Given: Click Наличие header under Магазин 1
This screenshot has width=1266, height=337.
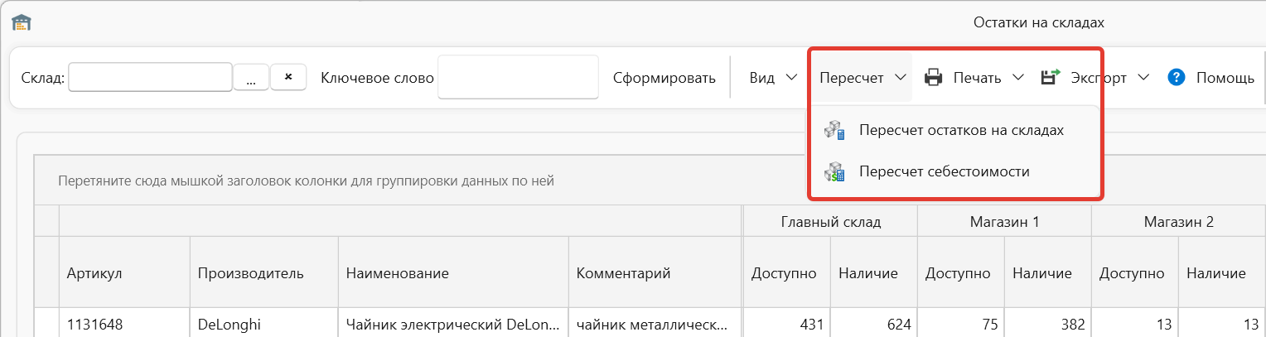Looking at the screenshot, I should (x=1048, y=273).
